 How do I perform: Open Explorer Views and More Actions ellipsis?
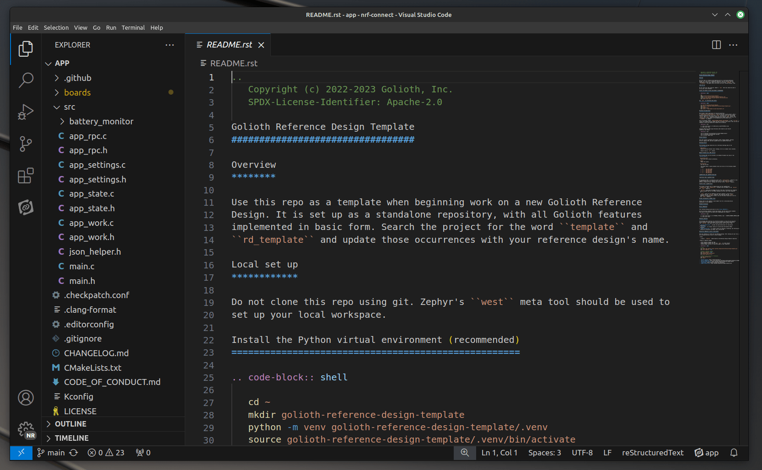170,45
